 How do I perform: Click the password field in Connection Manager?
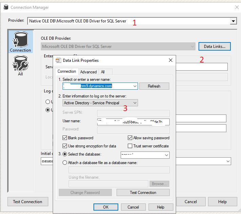point(201,128)
